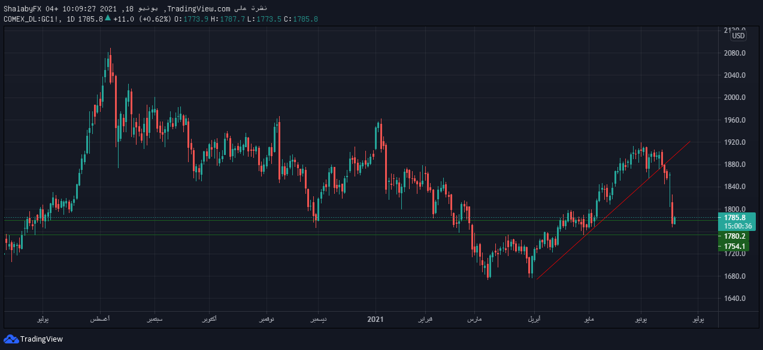This screenshot has height=350, width=763.
Task: Click the 1840.0 price axis label
Action: pyautogui.click(x=734, y=187)
